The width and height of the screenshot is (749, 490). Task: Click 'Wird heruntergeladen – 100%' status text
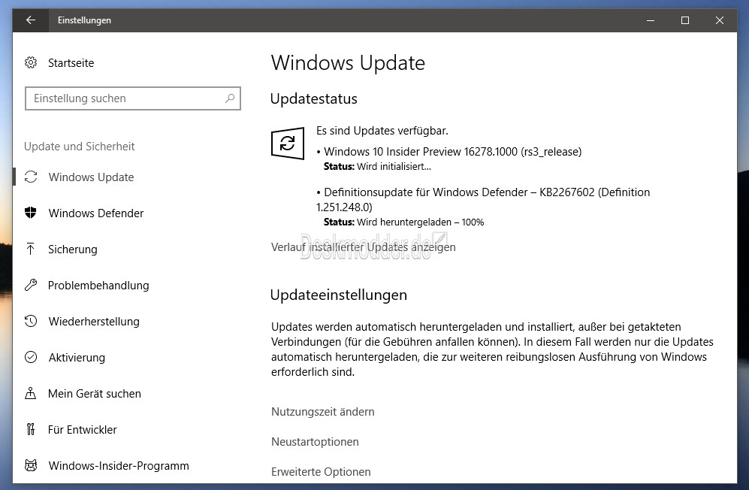point(421,222)
